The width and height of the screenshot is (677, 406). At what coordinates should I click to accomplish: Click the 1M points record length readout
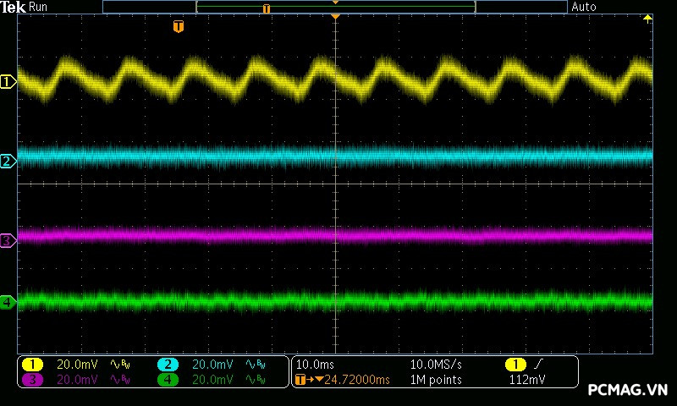[436, 380]
